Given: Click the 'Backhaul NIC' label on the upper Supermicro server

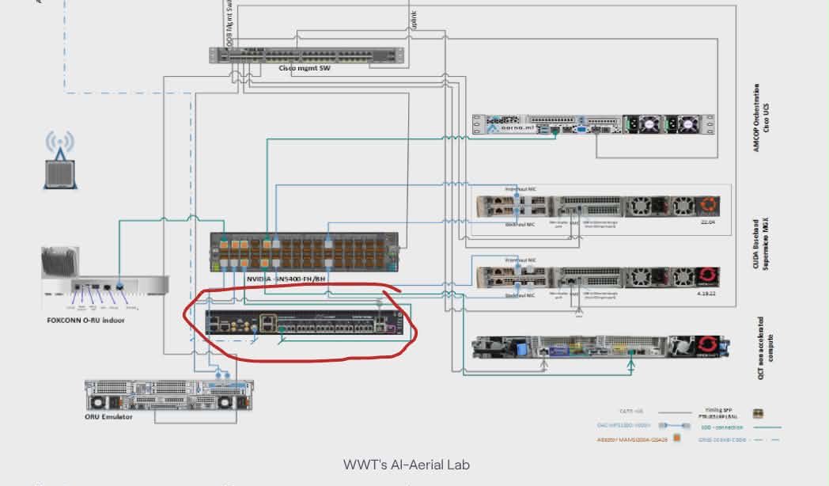Looking at the screenshot, I should (x=520, y=224).
